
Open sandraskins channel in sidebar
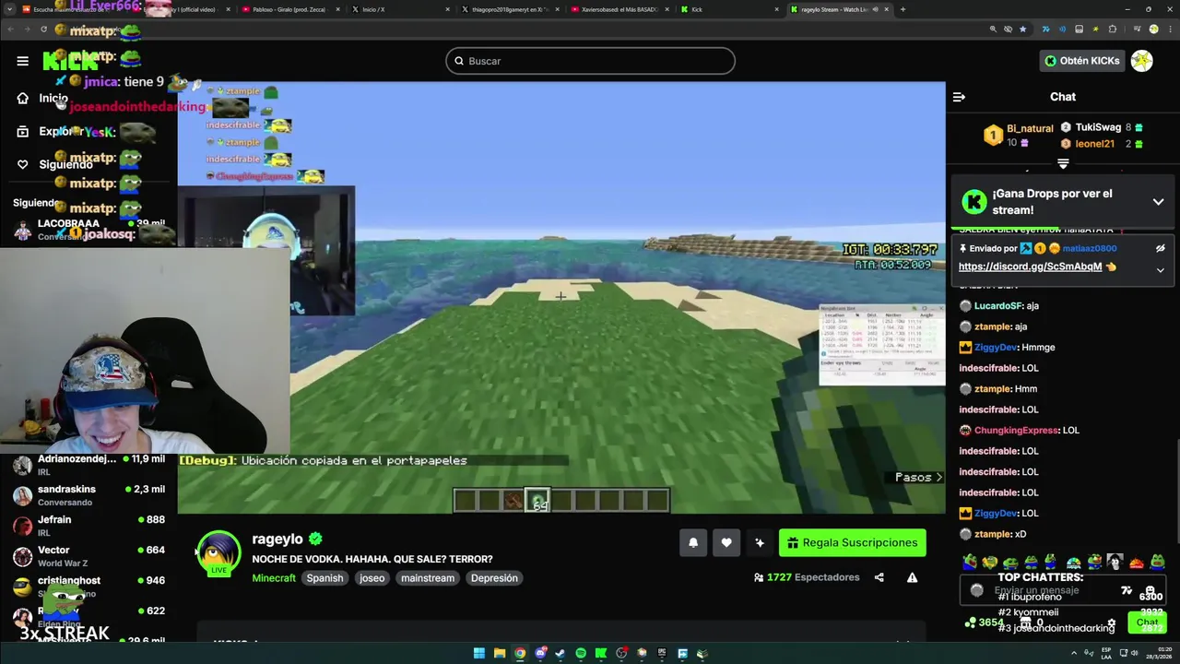(x=88, y=495)
